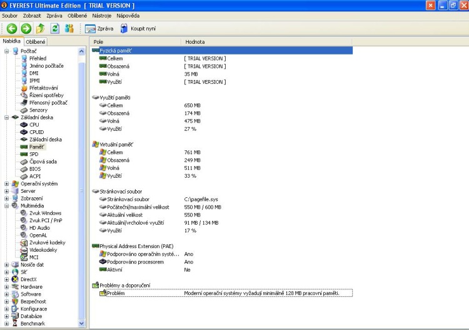Screen dimensions: 469x330
Task: Click the Hodnota column header
Action: click(266, 42)
